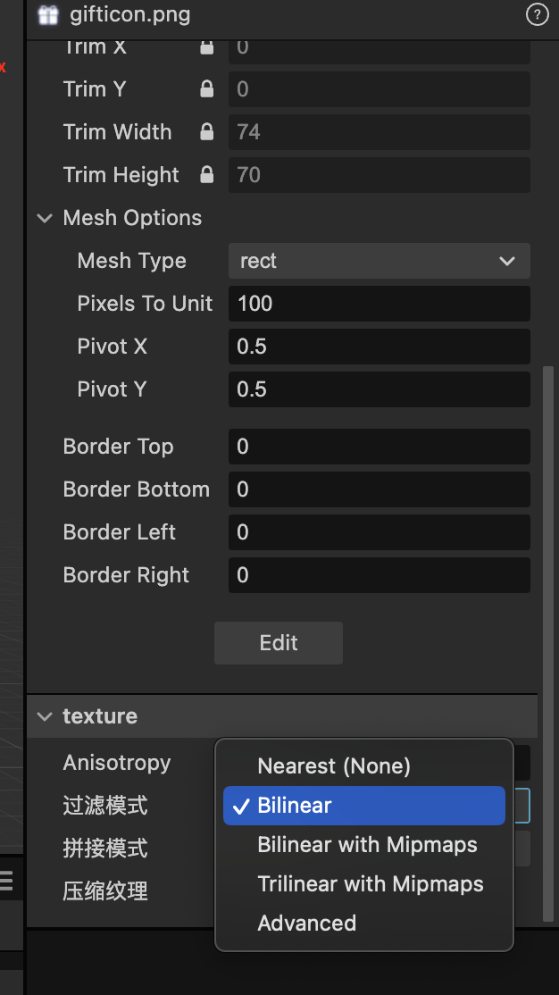Collapse the Mesh Options section
Image resolution: width=559 pixels, height=995 pixels.
point(45,218)
